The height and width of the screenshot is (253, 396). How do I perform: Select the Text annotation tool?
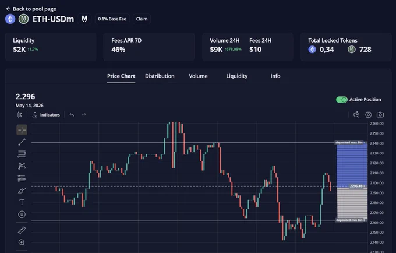pos(22,202)
